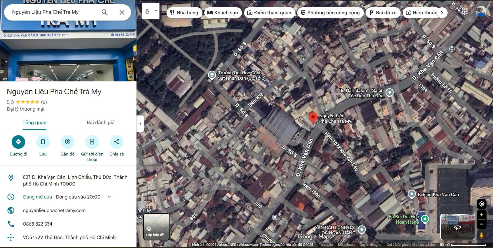Screen dimensions: 493x248
Task: Send to phone via Gửi tới điện thoại
Action: (x=92, y=142)
